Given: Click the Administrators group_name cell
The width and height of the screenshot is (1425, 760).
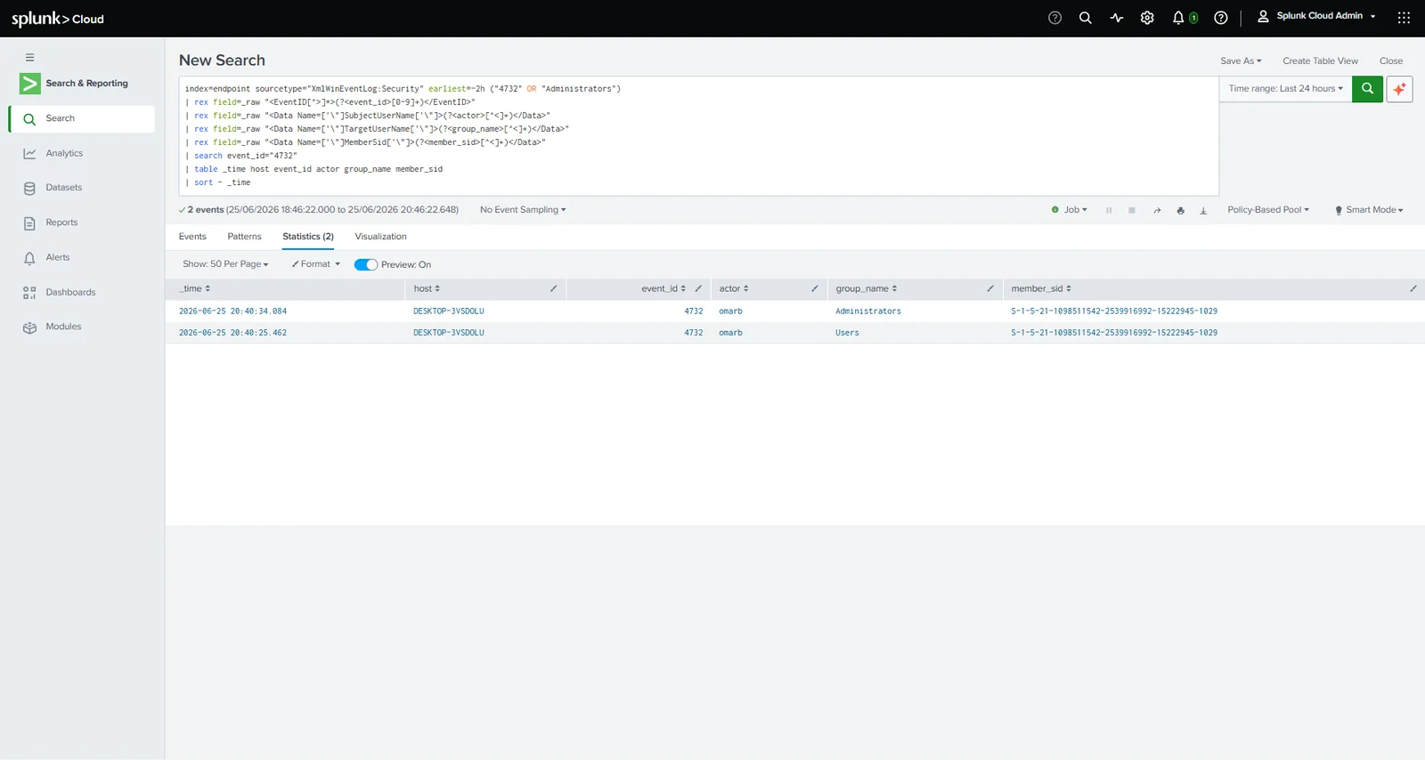Looking at the screenshot, I should (868, 311).
